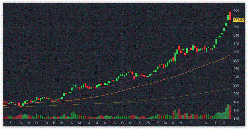Click the D month label just before 25

coord(140,123)
